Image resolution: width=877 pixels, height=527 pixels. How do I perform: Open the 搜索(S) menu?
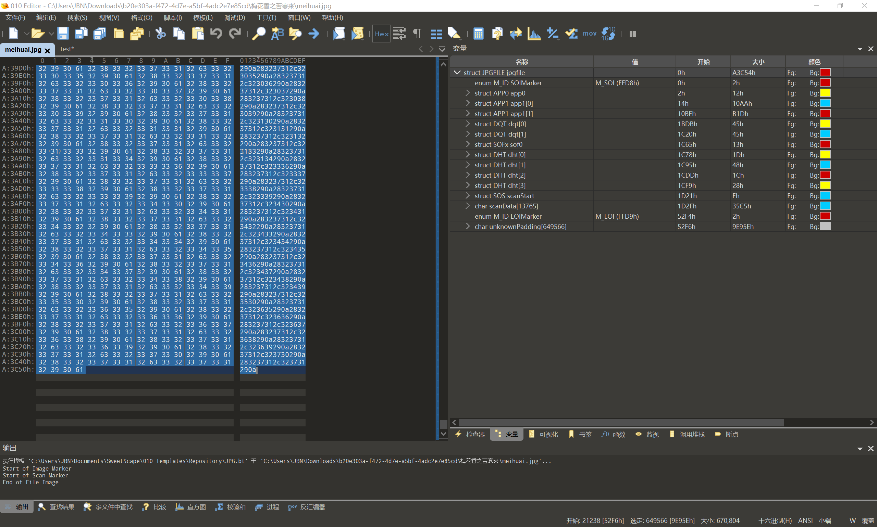(x=77, y=18)
